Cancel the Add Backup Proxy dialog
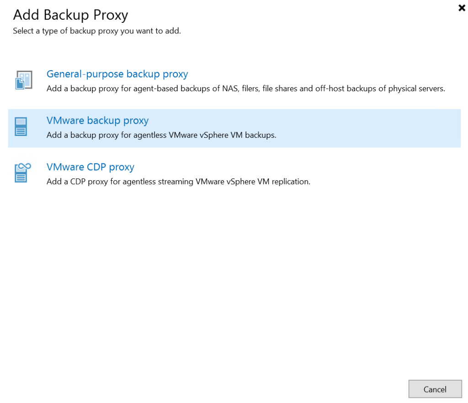This screenshot has height=403, width=468. pyautogui.click(x=435, y=389)
